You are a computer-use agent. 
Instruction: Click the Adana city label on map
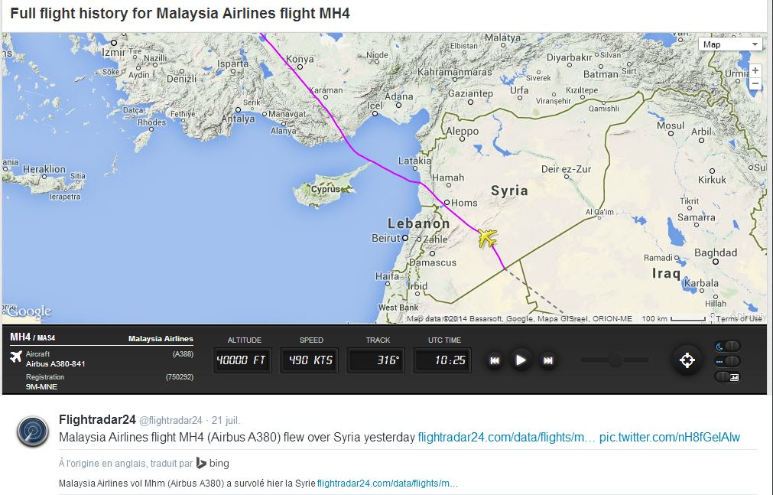click(x=398, y=96)
